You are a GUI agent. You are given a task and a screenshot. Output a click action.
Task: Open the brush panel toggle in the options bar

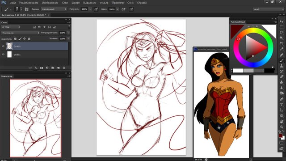tap(26, 9)
